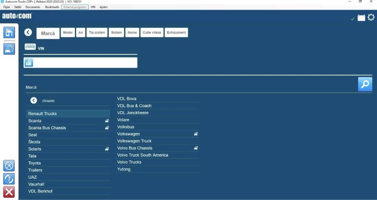The height and width of the screenshot is (200, 377).
Task: Select VDL Berkhof
Action: [68, 191]
